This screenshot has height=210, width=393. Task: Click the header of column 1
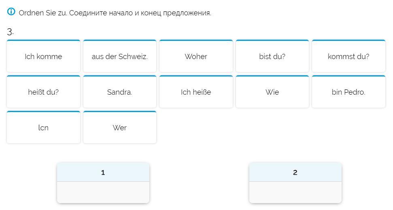pos(103,172)
